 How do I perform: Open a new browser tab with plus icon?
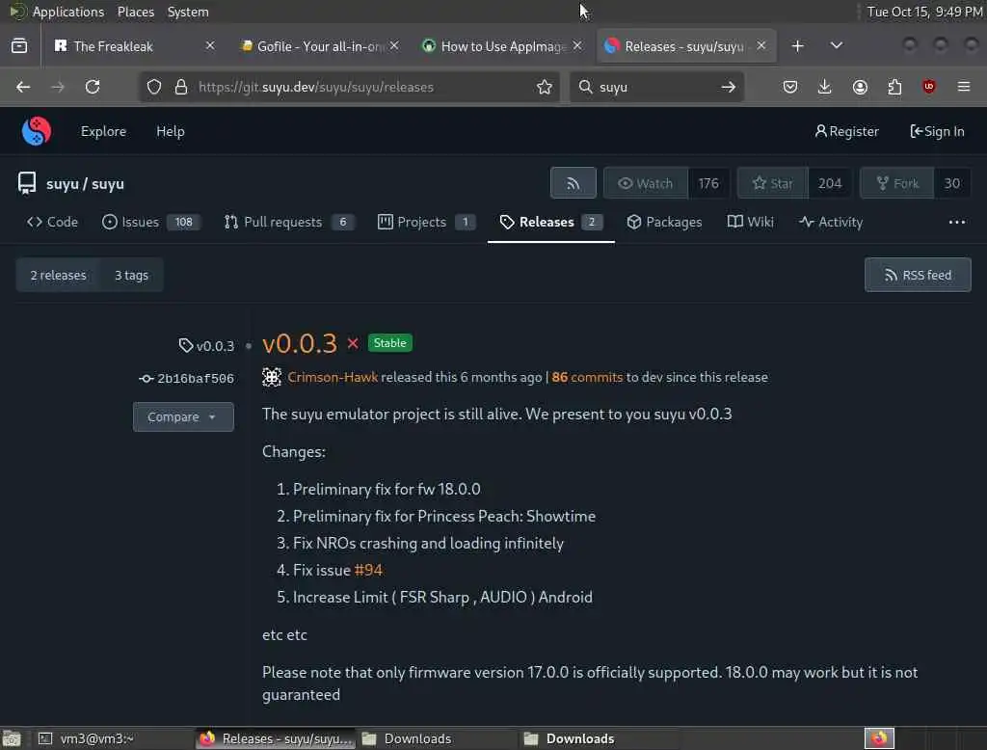click(797, 46)
